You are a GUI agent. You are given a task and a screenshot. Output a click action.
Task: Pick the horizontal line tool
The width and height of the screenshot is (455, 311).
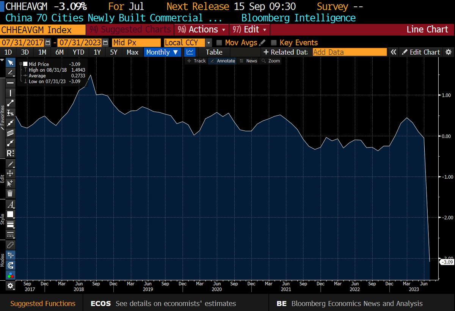pyautogui.click(x=10, y=83)
